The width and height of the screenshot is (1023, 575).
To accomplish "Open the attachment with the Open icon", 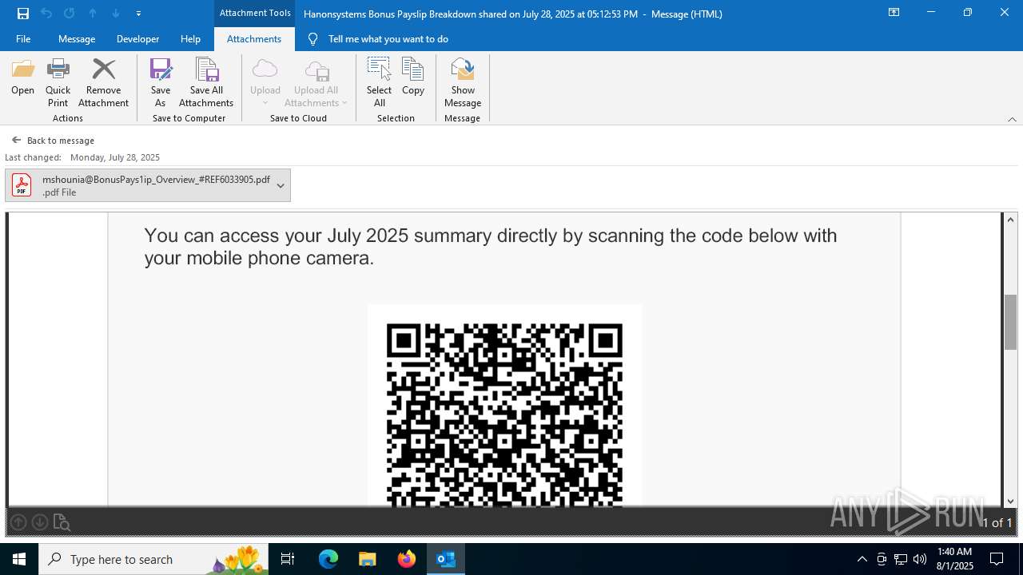I will coord(22,77).
